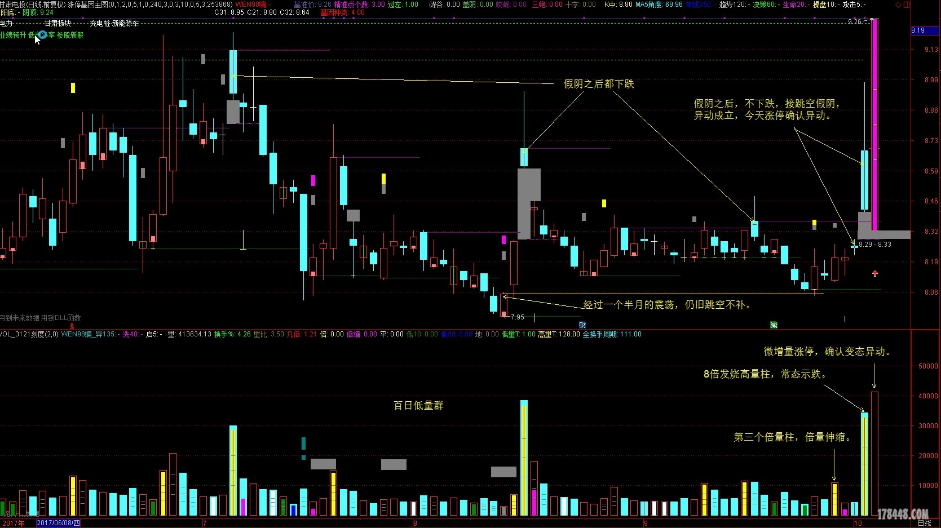
Task: Select the 8倍发烧高量柱，常态示跌 annotation
Action: (766, 374)
